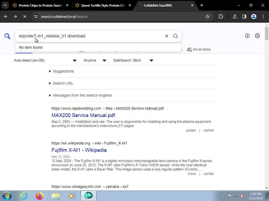Open the Anytime time range dropdown

tap(95, 60)
